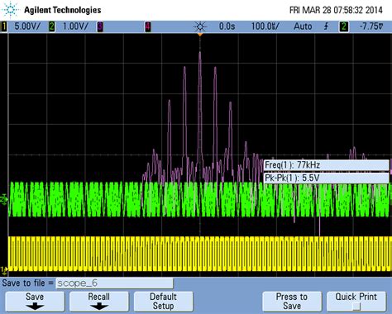Click the rising edge trigger slope icon

click(x=327, y=26)
